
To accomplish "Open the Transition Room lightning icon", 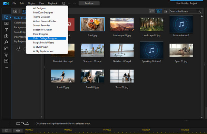I will [6, 36].
